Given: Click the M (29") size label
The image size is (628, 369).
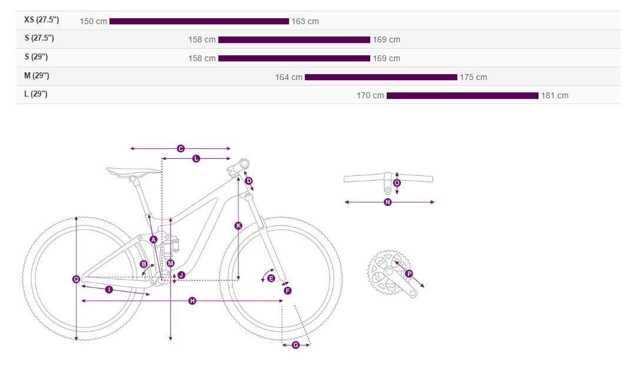Looking at the screenshot, I should pos(36,76).
